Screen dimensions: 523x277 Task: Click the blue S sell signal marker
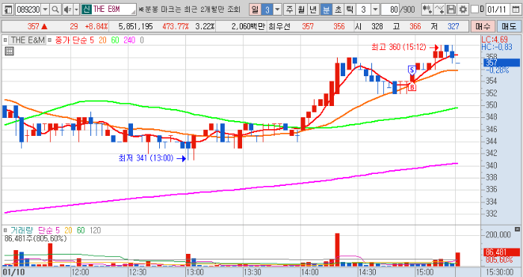(x=412, y=69)
